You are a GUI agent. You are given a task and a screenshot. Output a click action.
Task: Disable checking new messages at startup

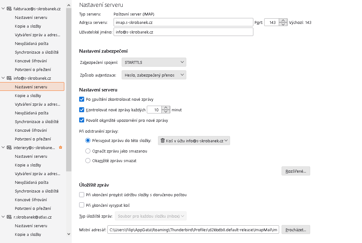[82, 99]
